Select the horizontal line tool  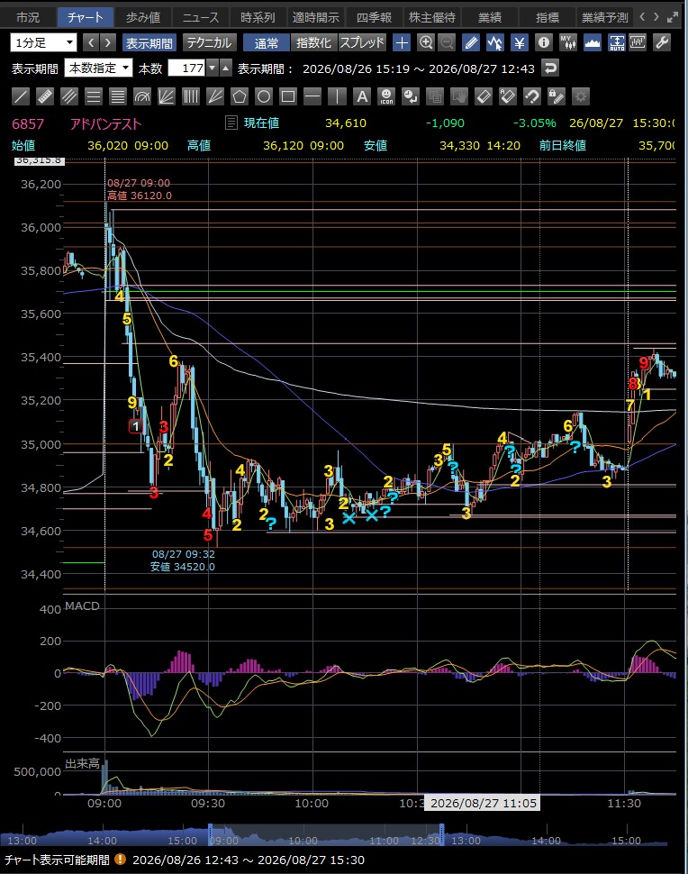point(312,96)
